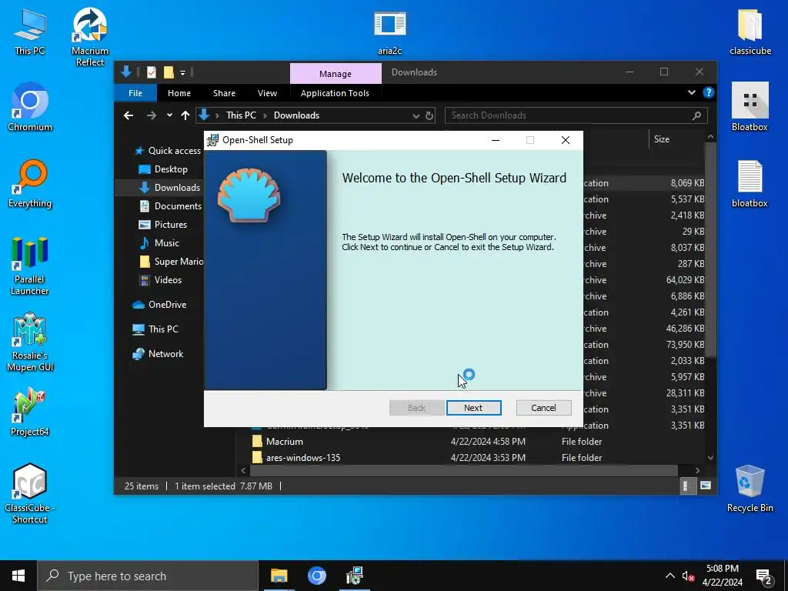Click new folder quick access toolbar icon
Image resolution: width=788 pixels, height=591 pixels.
coord(169,72)
